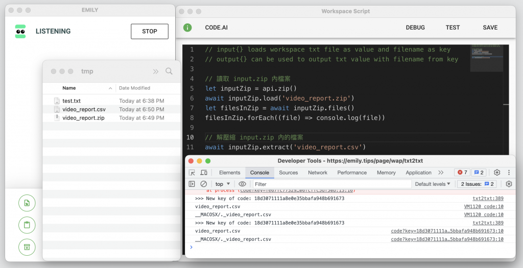
Task: Sort by the Name column header
Action: [x=69, y=88]
